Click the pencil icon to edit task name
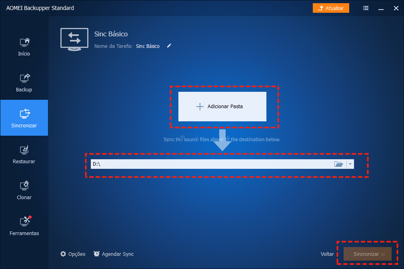 (169, 46)
